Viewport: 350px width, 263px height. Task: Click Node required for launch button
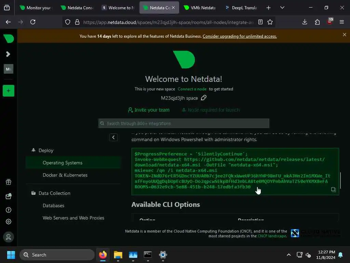click(x=211, y=110)
